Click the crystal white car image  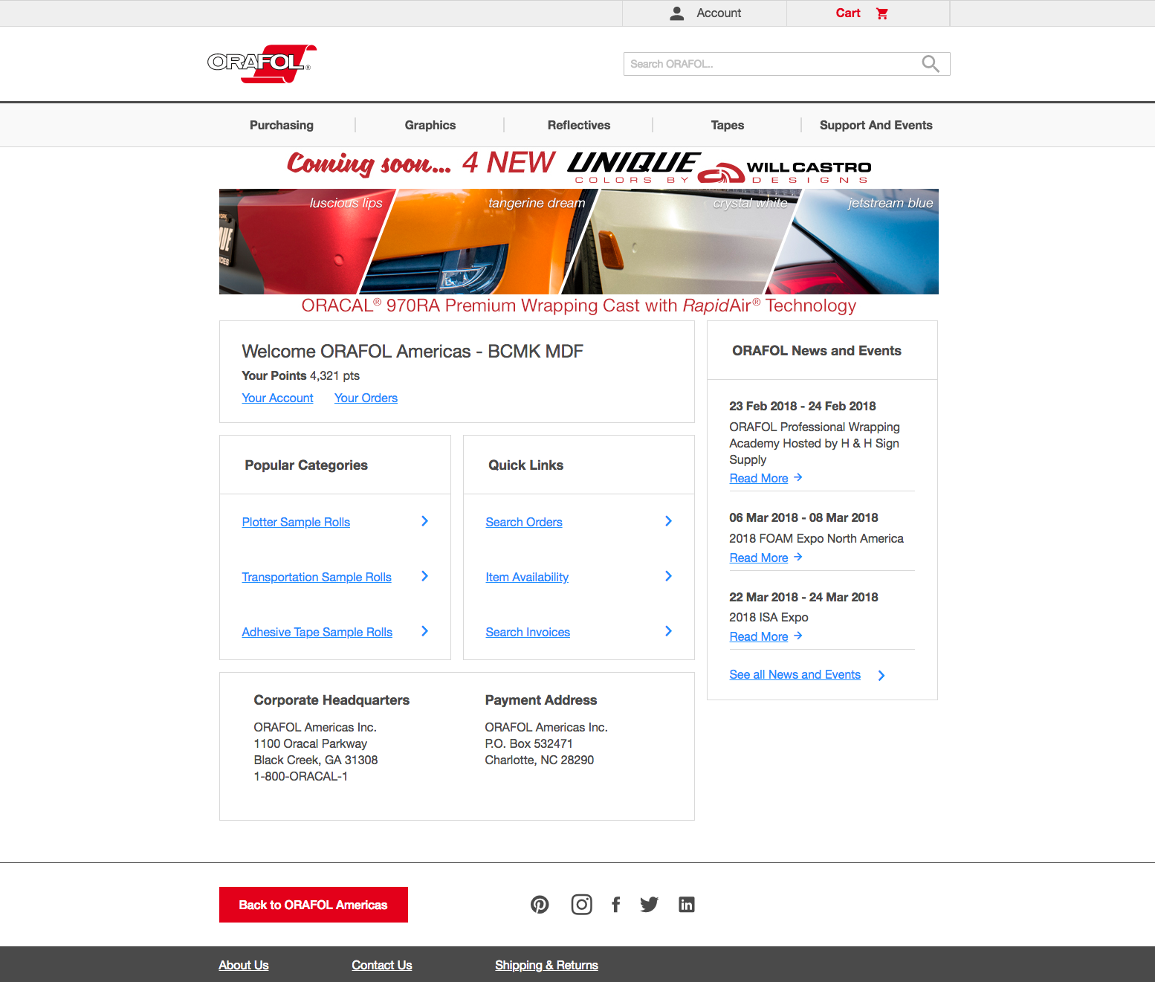click(x=680, y=242)
